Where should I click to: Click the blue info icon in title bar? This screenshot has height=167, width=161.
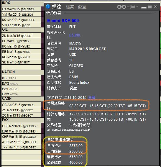click(48, 6)
